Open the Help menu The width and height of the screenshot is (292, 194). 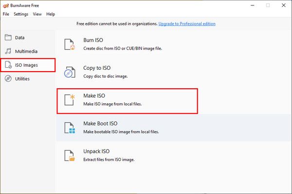click(x=51, y=14)
